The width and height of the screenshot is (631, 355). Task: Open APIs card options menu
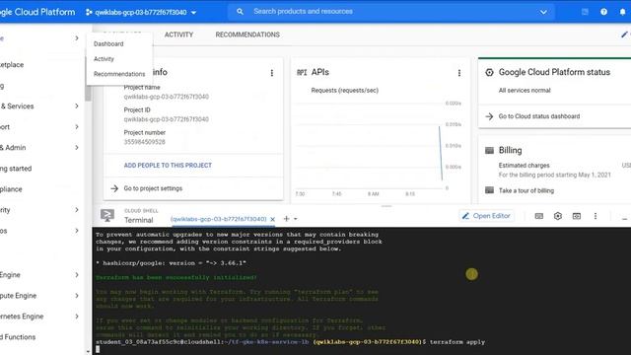pos(459,73)
